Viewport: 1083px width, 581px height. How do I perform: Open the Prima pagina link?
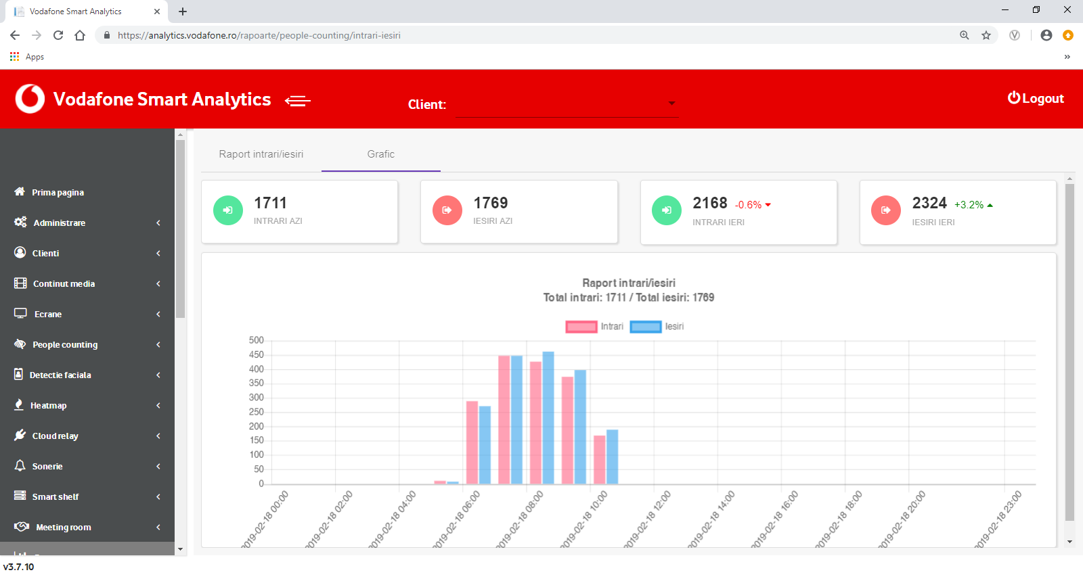(x=58, y=192)
